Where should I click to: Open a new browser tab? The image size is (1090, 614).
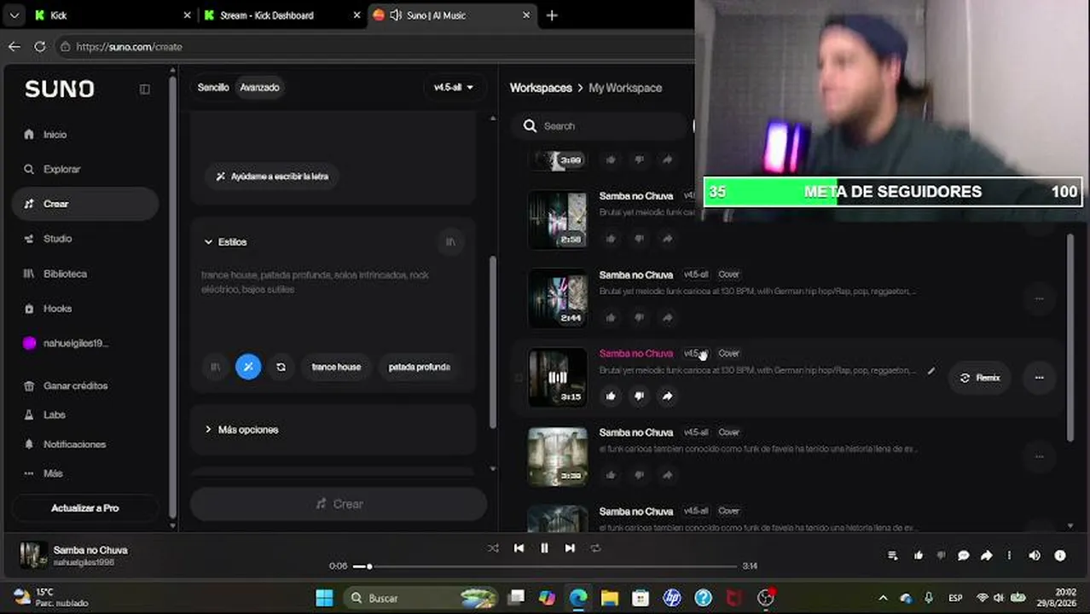552,15
